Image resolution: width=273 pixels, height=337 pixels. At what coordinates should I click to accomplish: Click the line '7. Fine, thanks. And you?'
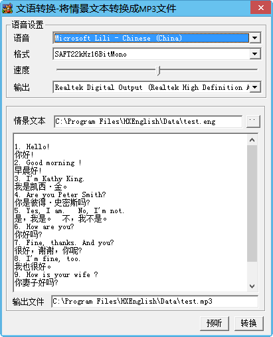pyautogui.click(x=64, y=242)
